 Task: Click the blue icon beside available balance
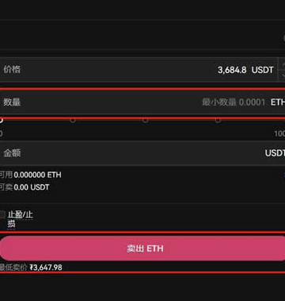coord(283,175)
